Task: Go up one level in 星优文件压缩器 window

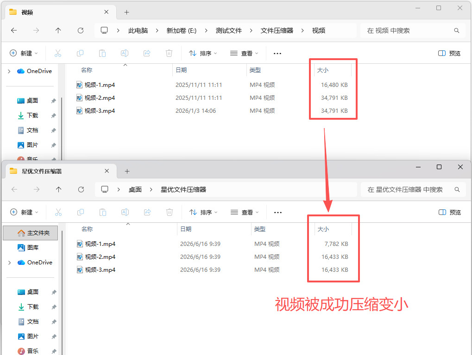Action: tap(59, 190)
